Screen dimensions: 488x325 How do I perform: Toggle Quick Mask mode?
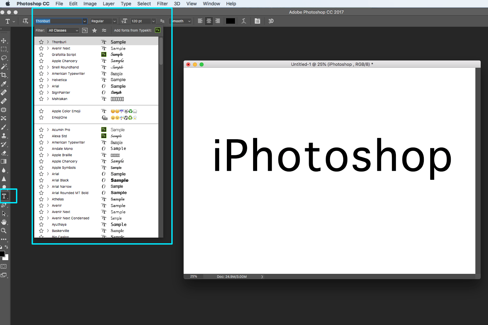point(4,267)
